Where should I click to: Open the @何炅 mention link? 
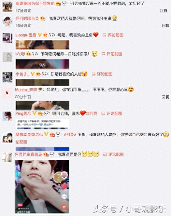92,114
